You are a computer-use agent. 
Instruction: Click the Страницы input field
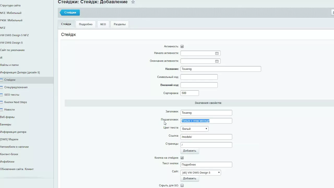tap(206, 145)
